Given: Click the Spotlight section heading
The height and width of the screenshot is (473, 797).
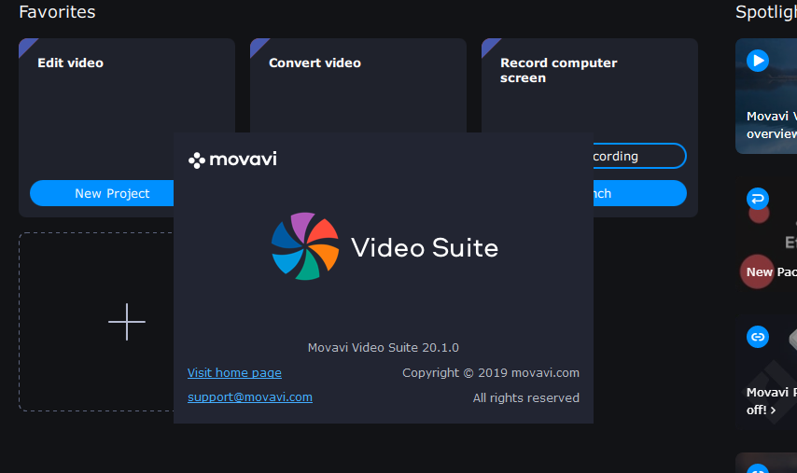Looking at the screenshot, I should point(766,12).
